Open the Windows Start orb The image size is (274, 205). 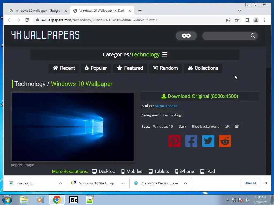(7, 200)
